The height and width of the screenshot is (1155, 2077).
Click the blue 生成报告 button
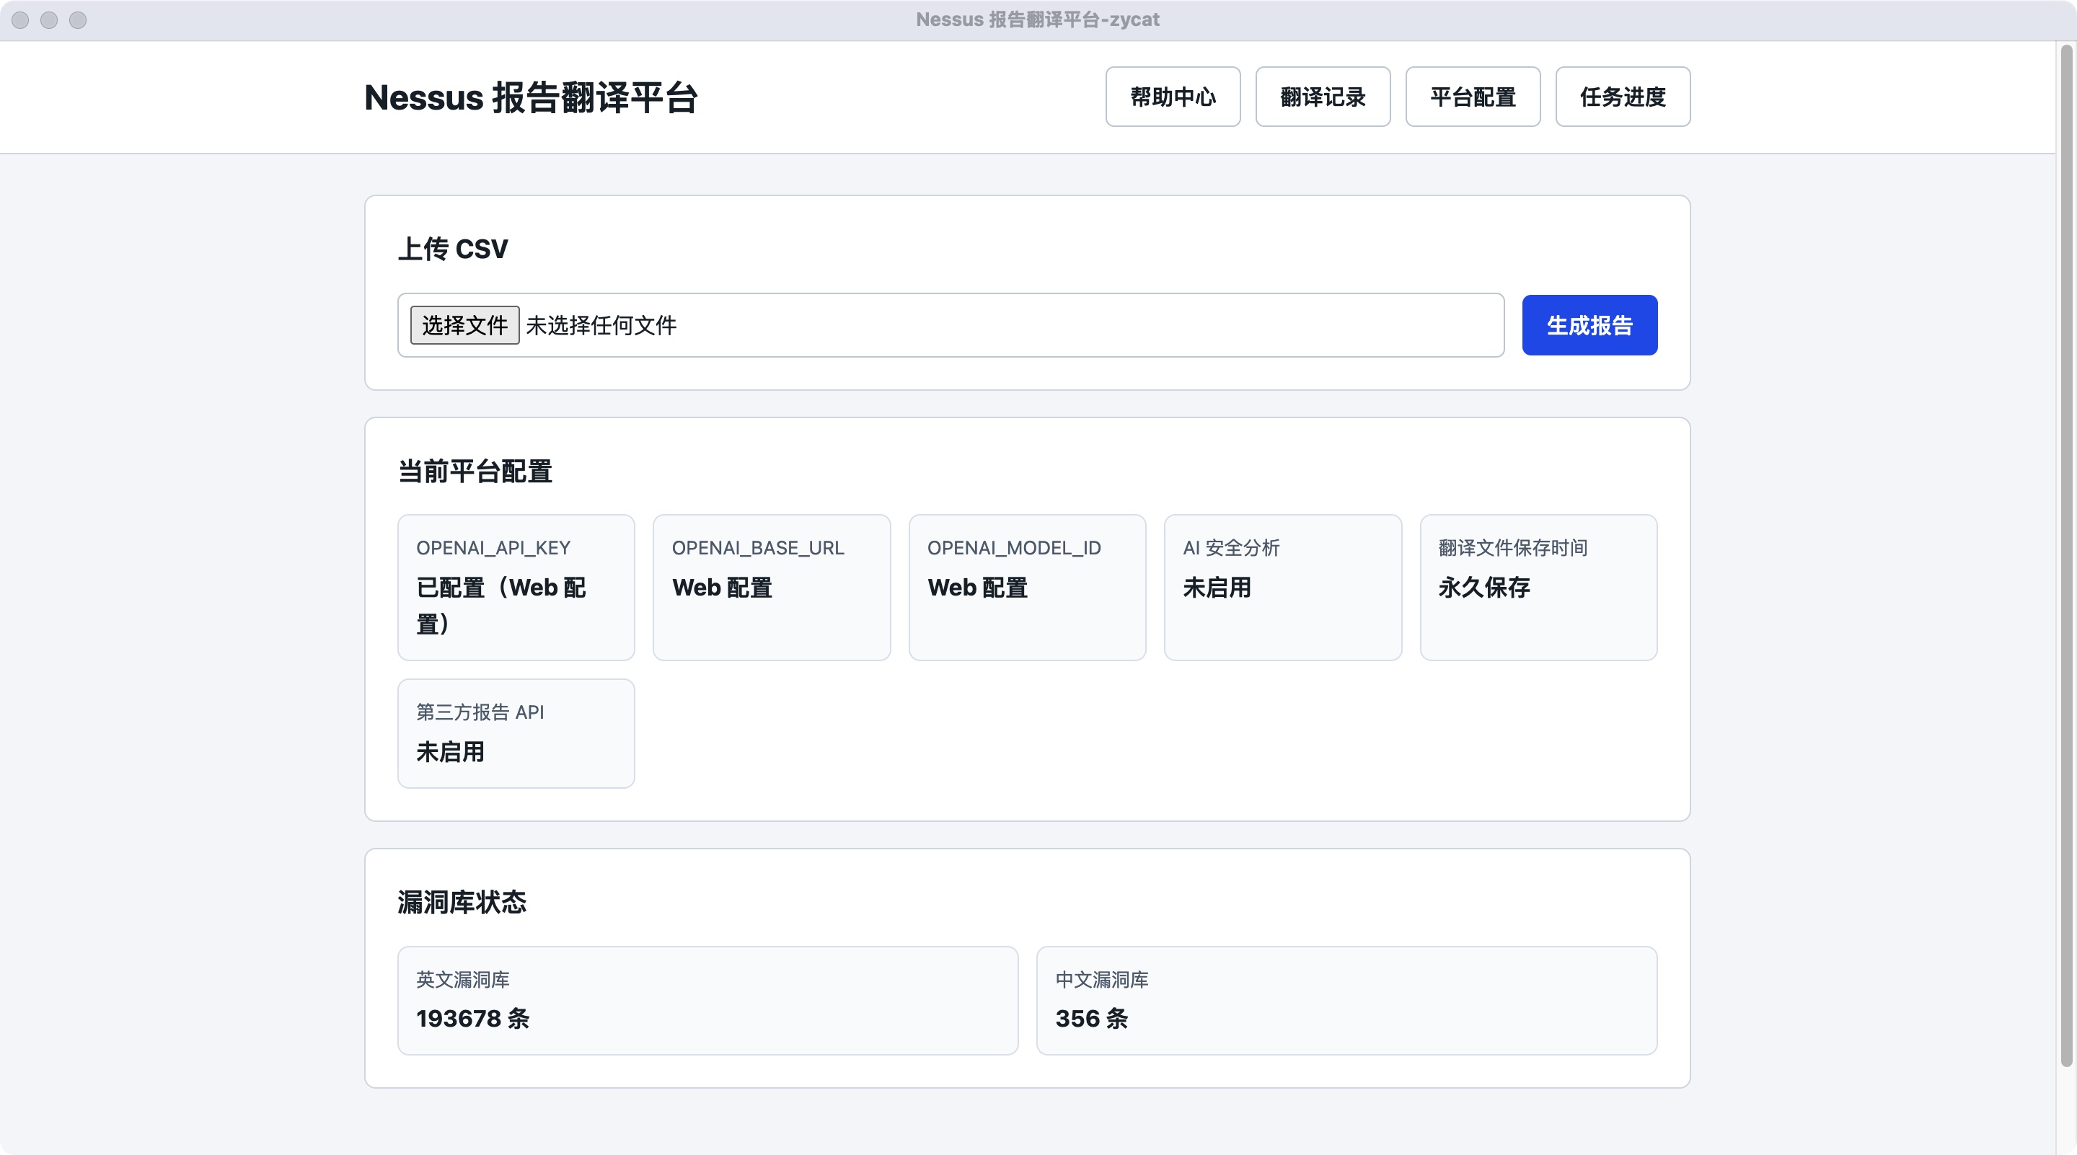point(1589,325)
